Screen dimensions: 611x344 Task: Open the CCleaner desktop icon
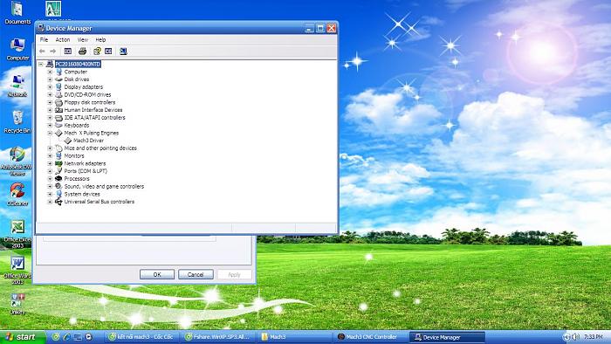17,195
